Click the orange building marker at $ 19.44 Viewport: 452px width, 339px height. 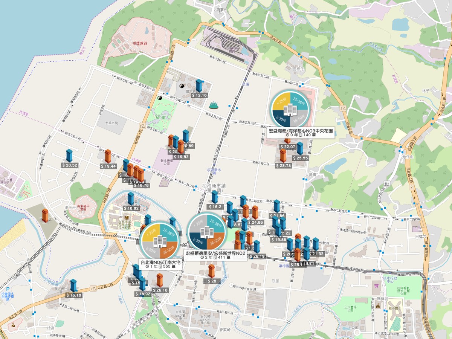tap(108, 156)
